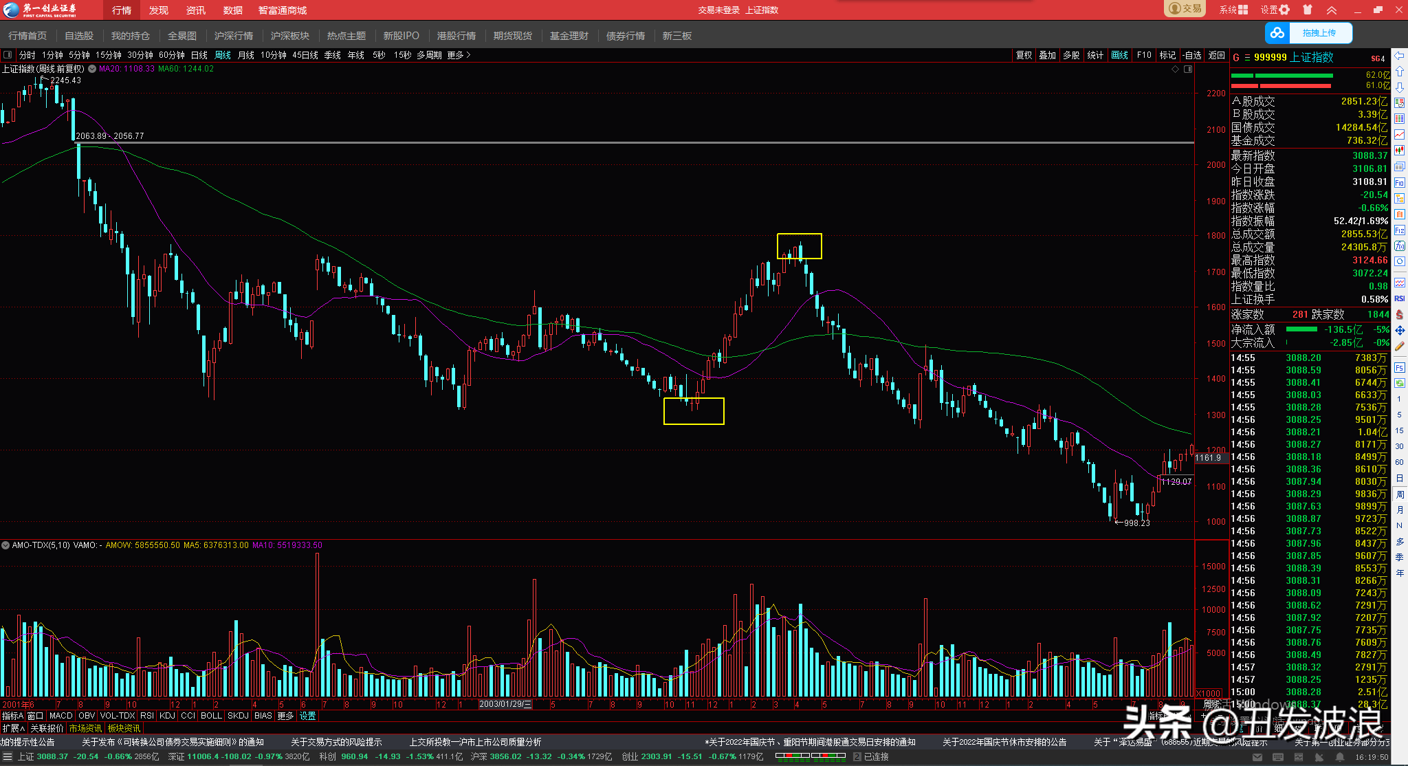Click the 返回 back button
The image size is (1408, 766).
click(x=1216, y=55)
